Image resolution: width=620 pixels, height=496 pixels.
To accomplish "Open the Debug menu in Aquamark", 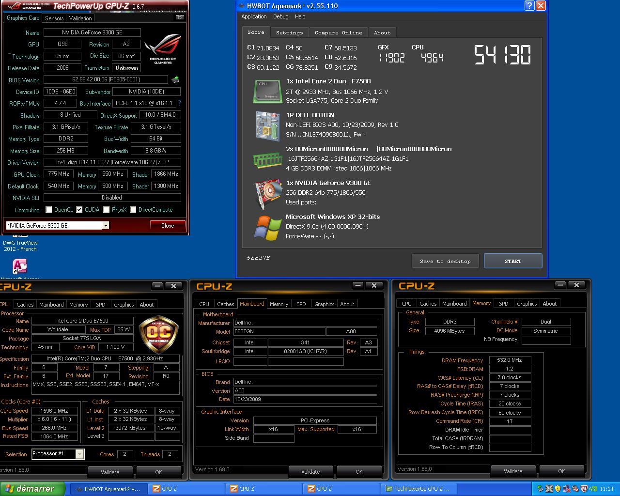I will click(x=280, y=16).
